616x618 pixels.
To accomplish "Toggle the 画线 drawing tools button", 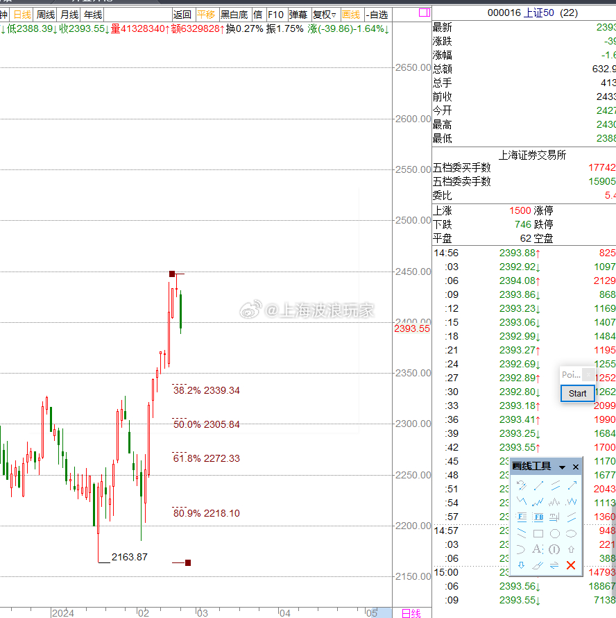I will pyautogui.click(x=351, y=15).
